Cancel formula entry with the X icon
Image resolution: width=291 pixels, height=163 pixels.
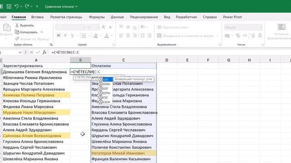[31, 53]
